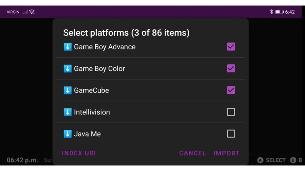Screen dimensions: 305x171
Task: Click download arrow icon beside GameCube
Action: click(x=67, y=90)
